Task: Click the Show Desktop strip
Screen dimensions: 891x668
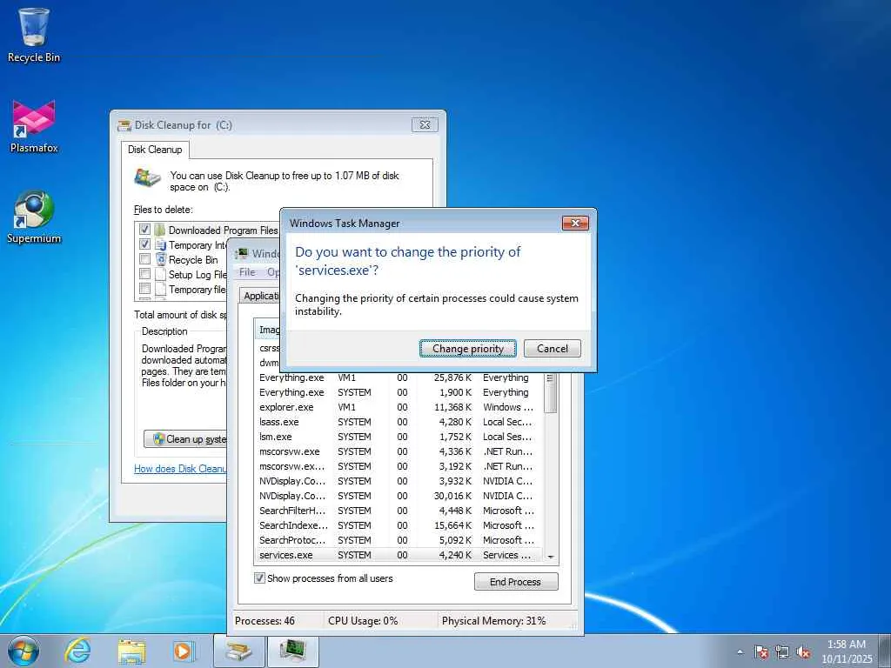Action: point(885,651)
